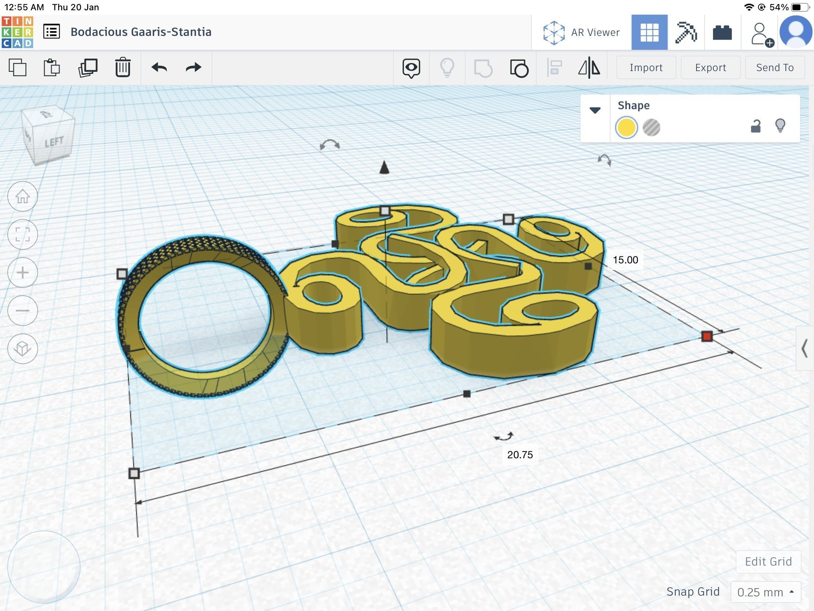Click the Export button
The height and width of the screenshot is (611, 814).
[710, 67]
